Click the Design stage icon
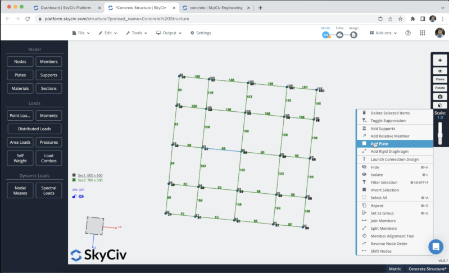The height and width of the screenshot is (273, 449). tap(353, 35)
